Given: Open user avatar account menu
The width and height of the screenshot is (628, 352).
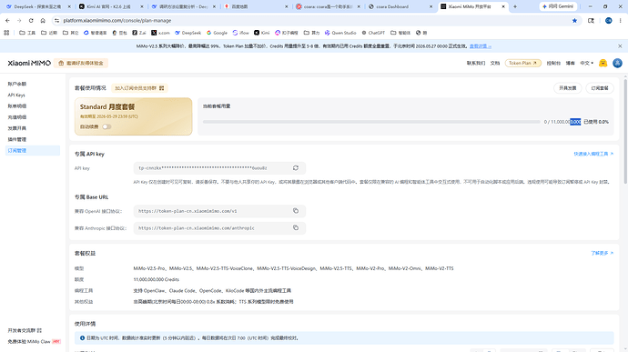Looking at the screenshot, I should [617, 63].
